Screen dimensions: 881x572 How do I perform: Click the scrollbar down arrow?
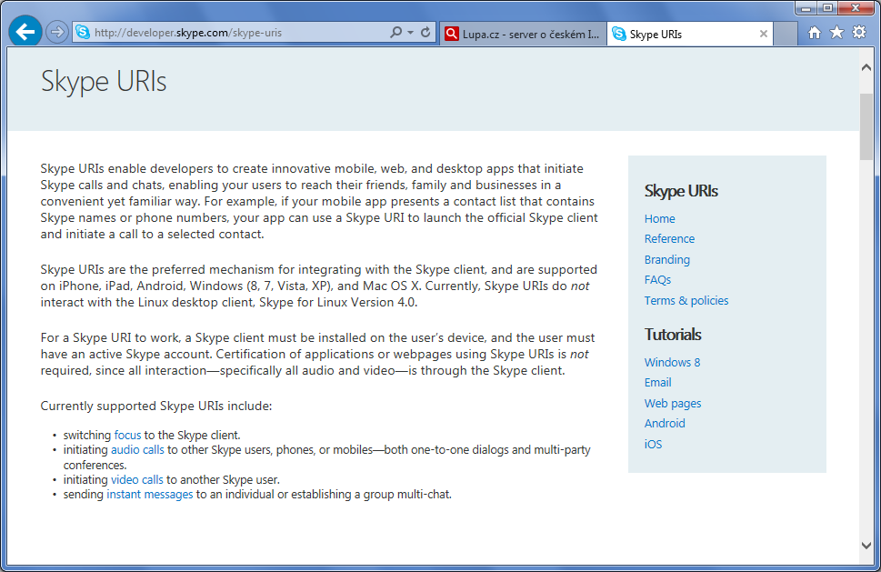point(866,544)
